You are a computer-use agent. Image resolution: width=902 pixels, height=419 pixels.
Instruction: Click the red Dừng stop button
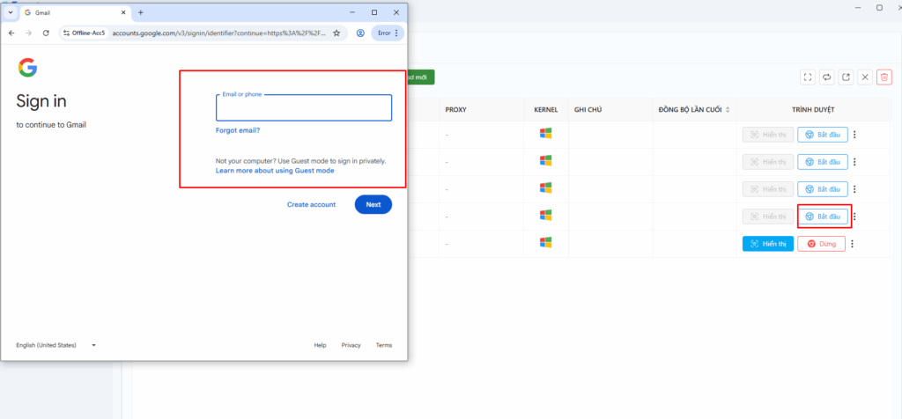tap(821, 244)
